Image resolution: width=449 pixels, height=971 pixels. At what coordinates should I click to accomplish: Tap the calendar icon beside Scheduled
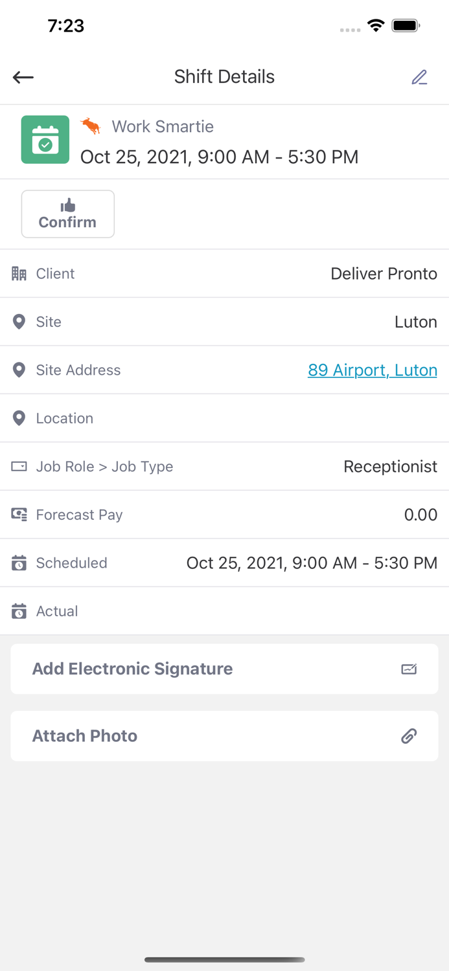(19, 563)
